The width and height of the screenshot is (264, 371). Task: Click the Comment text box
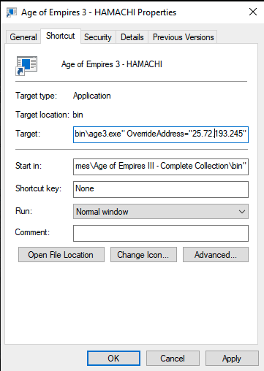[x=161, y=233]
